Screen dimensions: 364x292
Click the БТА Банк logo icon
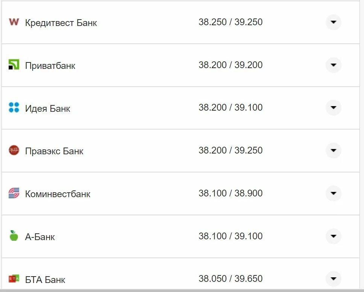14,279
